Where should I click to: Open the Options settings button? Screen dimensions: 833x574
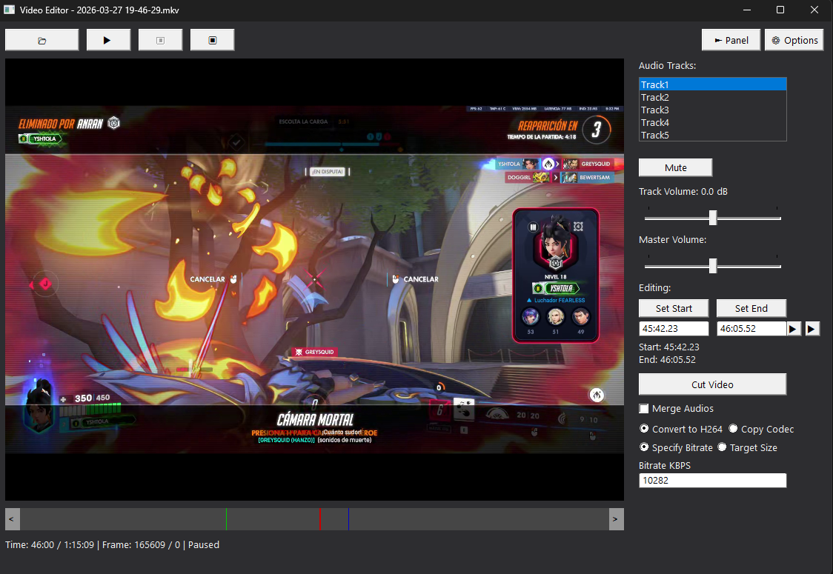(x=794, y=40)
